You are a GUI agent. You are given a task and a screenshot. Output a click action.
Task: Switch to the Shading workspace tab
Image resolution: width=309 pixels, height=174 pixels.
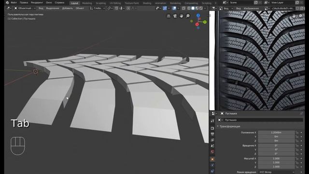[x=147, y=3]
